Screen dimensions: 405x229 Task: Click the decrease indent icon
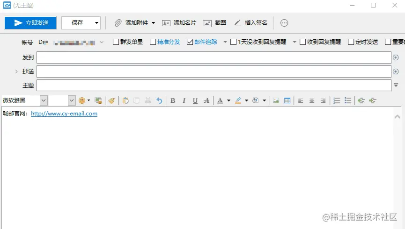click(361, 100)
